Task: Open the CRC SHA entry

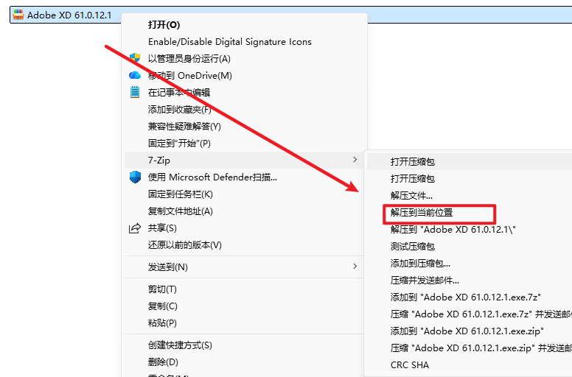Action: tap(410, 365)
